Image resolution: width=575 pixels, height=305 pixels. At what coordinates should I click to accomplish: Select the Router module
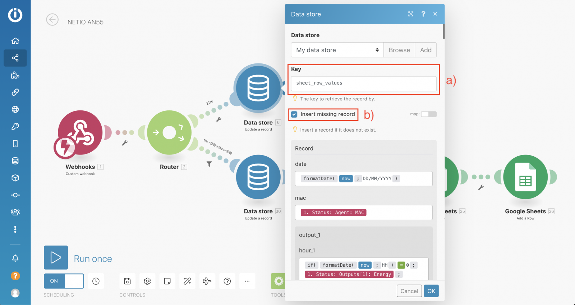[169, 133]
